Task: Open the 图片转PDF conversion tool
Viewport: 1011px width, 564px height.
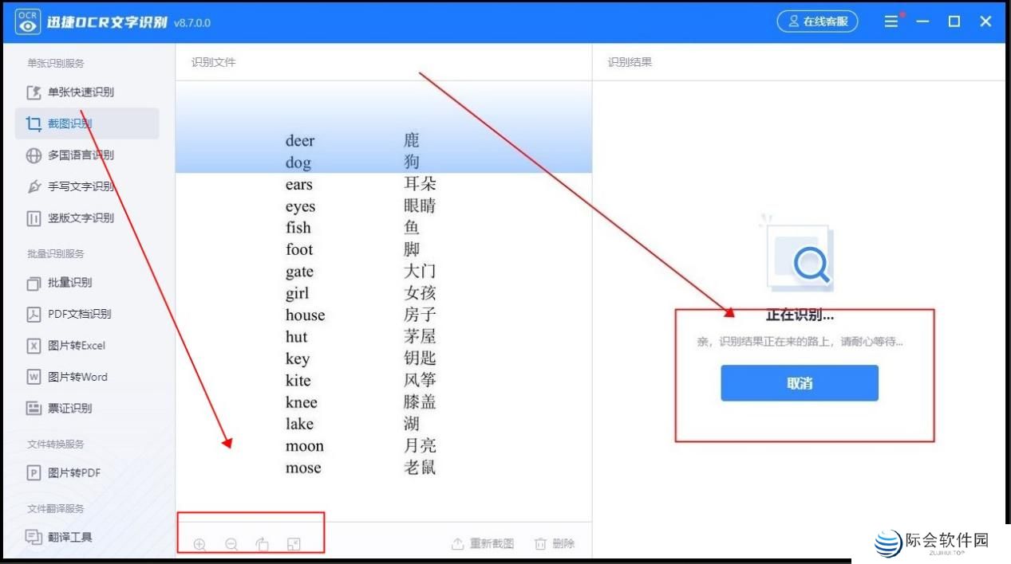Action: tap(73, 472)
